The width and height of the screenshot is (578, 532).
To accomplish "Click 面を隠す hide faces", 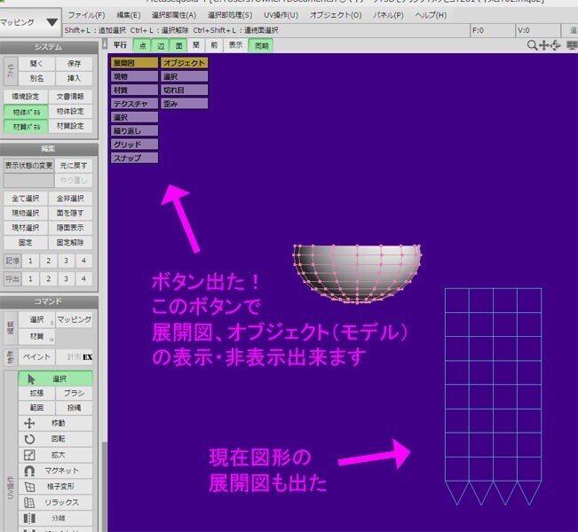I will click(70, 213).
